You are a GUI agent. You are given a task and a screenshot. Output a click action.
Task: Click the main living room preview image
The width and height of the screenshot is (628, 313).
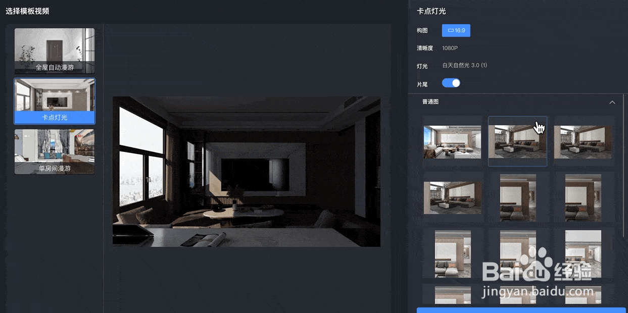(x=247, y=172)
